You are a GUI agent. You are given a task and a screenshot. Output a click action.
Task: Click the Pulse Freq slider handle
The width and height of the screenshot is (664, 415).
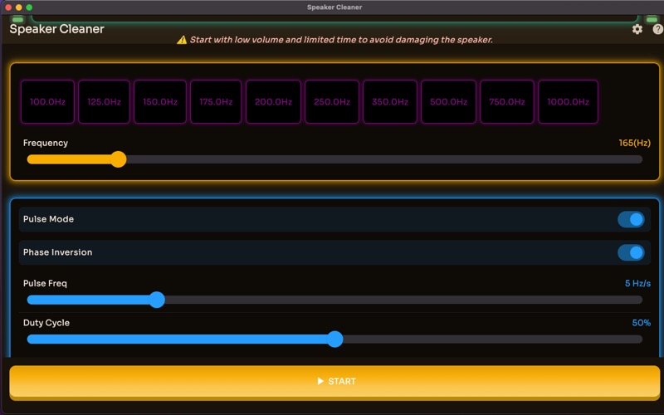click(x=157, y=300)
